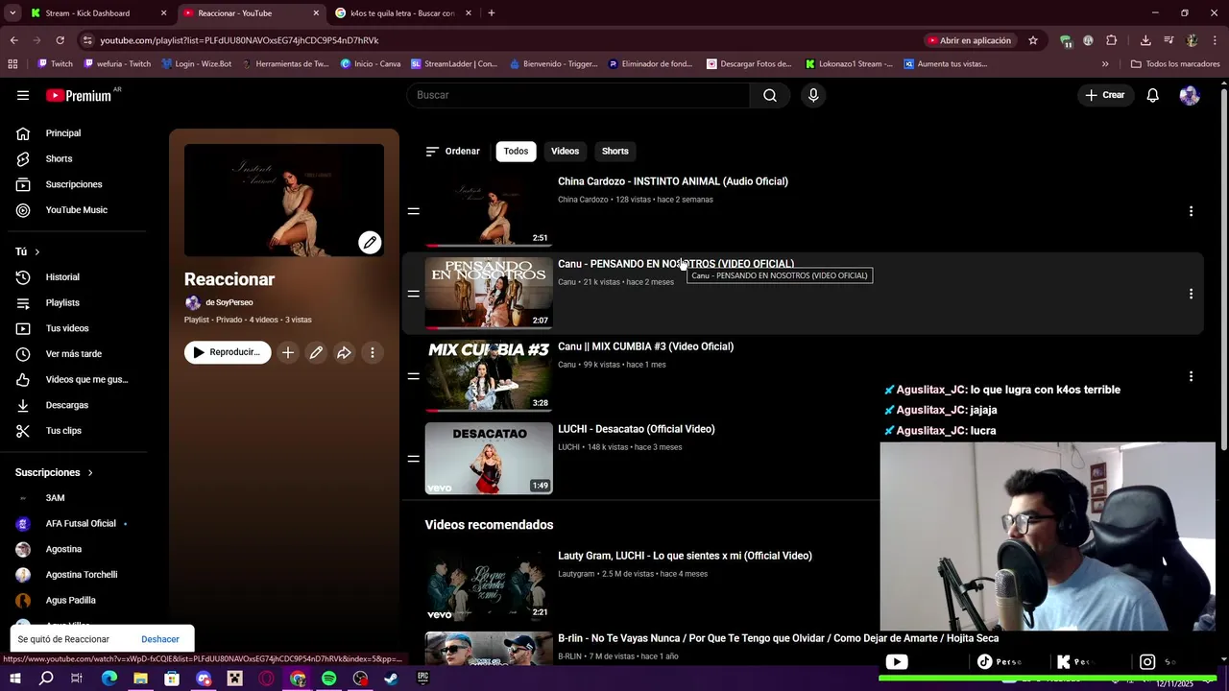Open Chrome three-dot menu
The width and height of the screenshot is (1229, 691).
pos(1215,40)
